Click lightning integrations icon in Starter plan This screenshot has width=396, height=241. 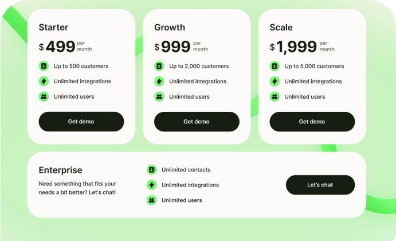(x=44, y=81)
